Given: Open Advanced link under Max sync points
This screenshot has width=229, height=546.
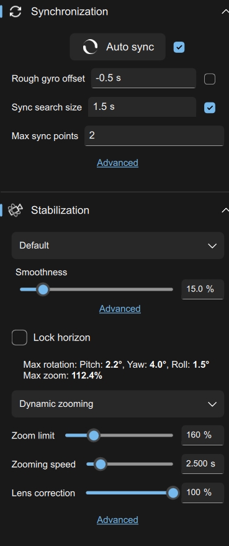Looking at the screenshot, I should pos(118,163).
